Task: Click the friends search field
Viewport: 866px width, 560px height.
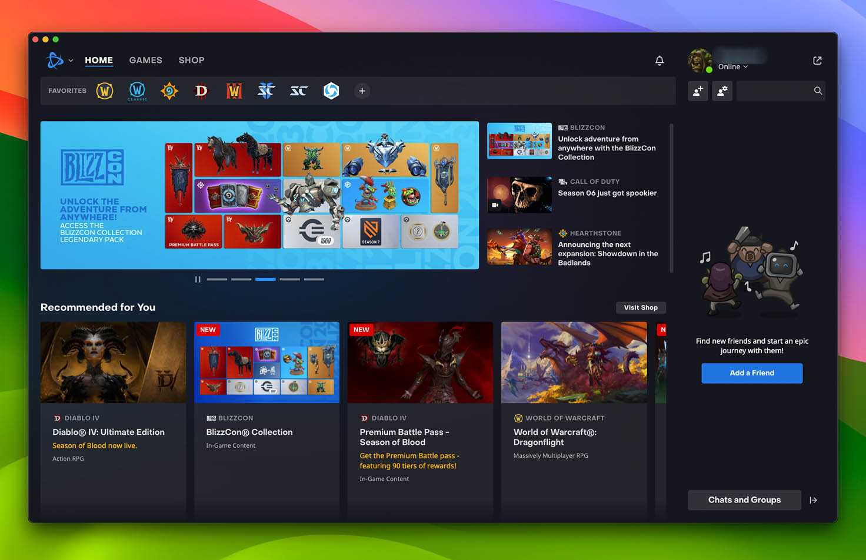Action: 775,91
